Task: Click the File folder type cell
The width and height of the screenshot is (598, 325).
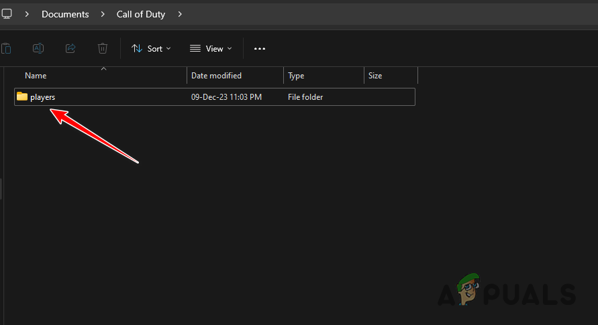Action: tap(305, 97)
